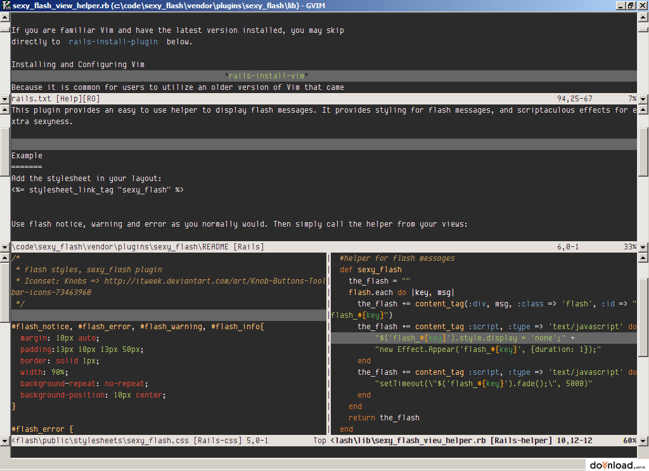This screenshot has width=649, height=471.
Task: Click the vertical split divider between css and helper
Action: pyautogui.click(x=329, y=343)
